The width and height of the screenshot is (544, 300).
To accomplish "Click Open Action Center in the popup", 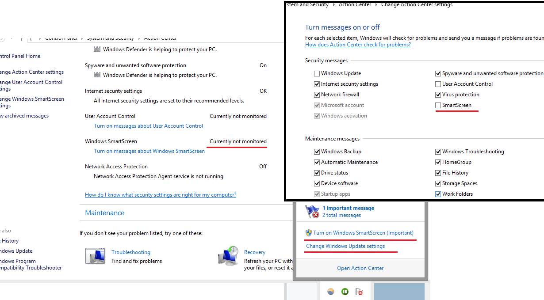I will tap(360, 268).
